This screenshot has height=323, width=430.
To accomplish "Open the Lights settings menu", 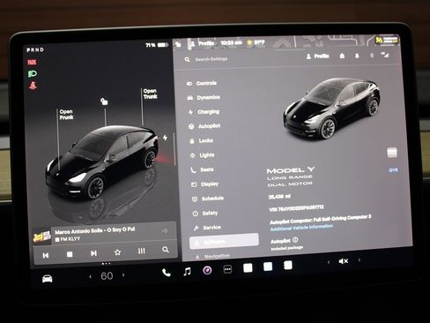I will [x=202, y=155].
